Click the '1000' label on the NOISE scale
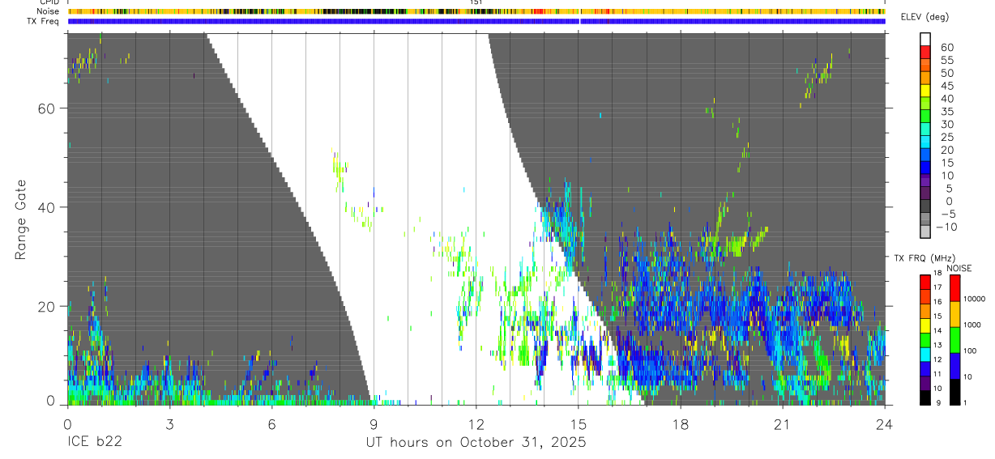The height and width of the screenshot is (459, 995). click(x=972, y=325)
